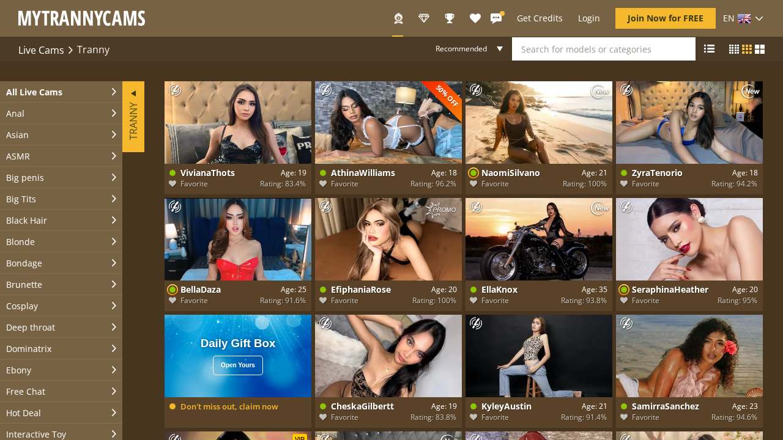Click Tranny breadcrumb text
Viewport: 783px width, 440px height.
click(93, 50)
